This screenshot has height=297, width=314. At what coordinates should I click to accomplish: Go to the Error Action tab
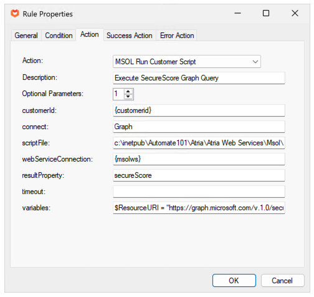pos(177,36)
